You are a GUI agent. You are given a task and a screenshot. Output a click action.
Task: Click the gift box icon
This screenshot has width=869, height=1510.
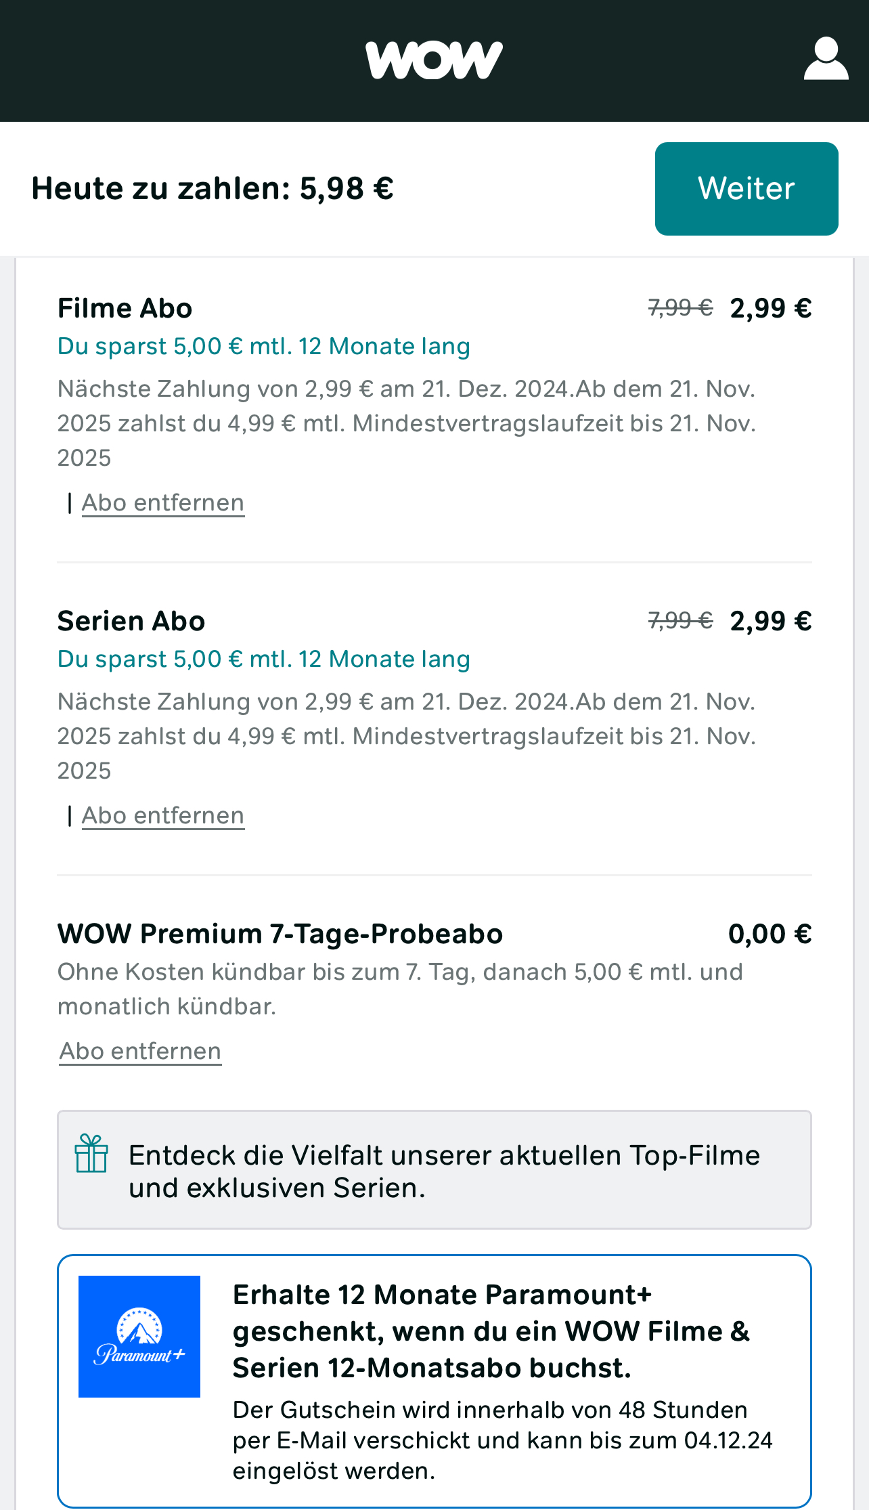pyautogui.click(x=91, y=1153)
